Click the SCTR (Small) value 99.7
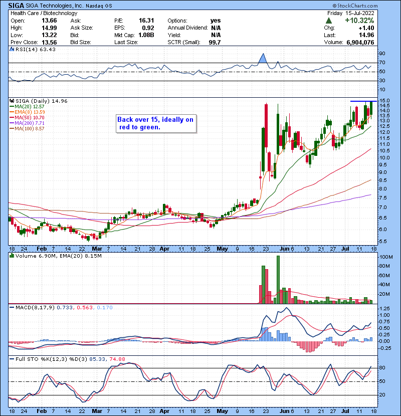 pyautogui.click(x=215, y=42)
